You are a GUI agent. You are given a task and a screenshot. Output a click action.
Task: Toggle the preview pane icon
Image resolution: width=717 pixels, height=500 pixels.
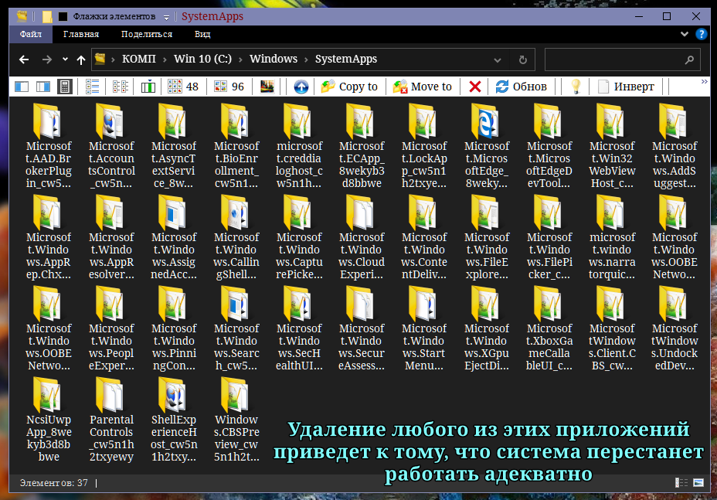pos(43,87)
